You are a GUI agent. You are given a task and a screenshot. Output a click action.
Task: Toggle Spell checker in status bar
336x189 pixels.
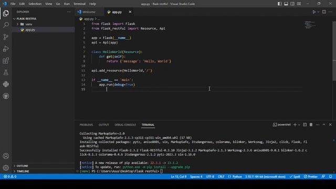coord(295,176)
